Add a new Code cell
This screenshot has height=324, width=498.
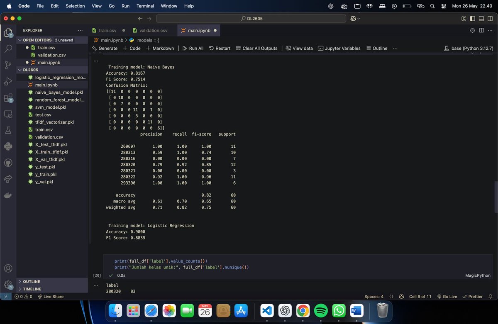132,48
